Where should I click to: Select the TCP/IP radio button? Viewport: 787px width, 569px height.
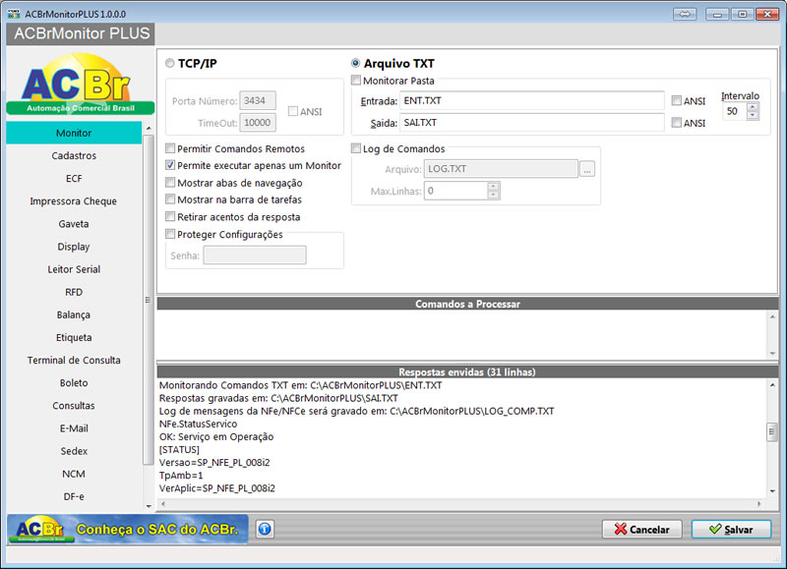coord(169,63)
